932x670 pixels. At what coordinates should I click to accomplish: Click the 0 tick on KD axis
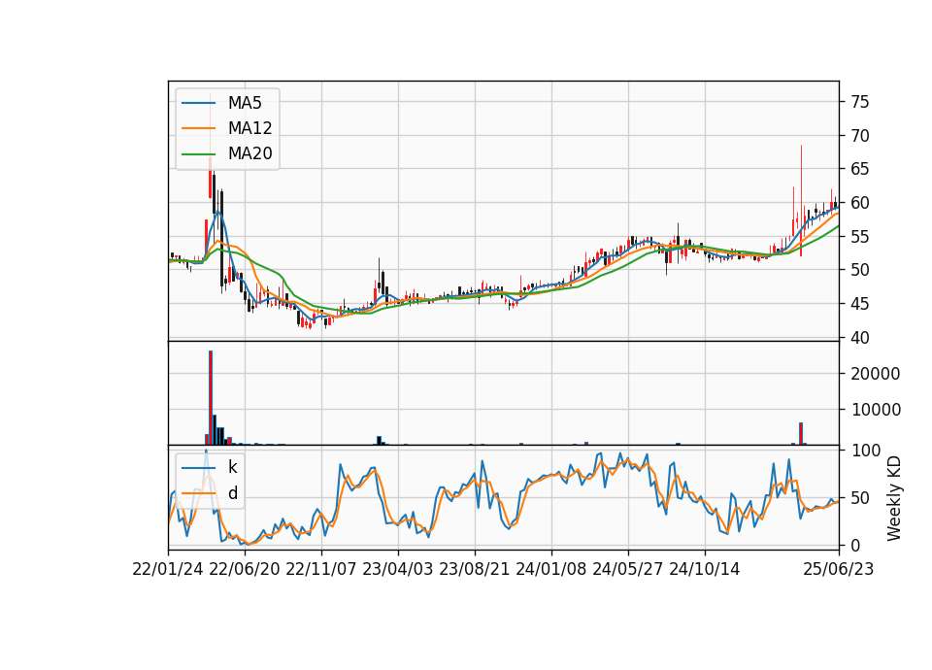pos(855,545)
